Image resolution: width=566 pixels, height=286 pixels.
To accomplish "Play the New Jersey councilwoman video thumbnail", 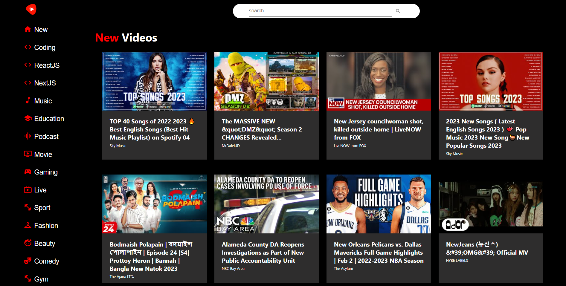I will 379,81.
